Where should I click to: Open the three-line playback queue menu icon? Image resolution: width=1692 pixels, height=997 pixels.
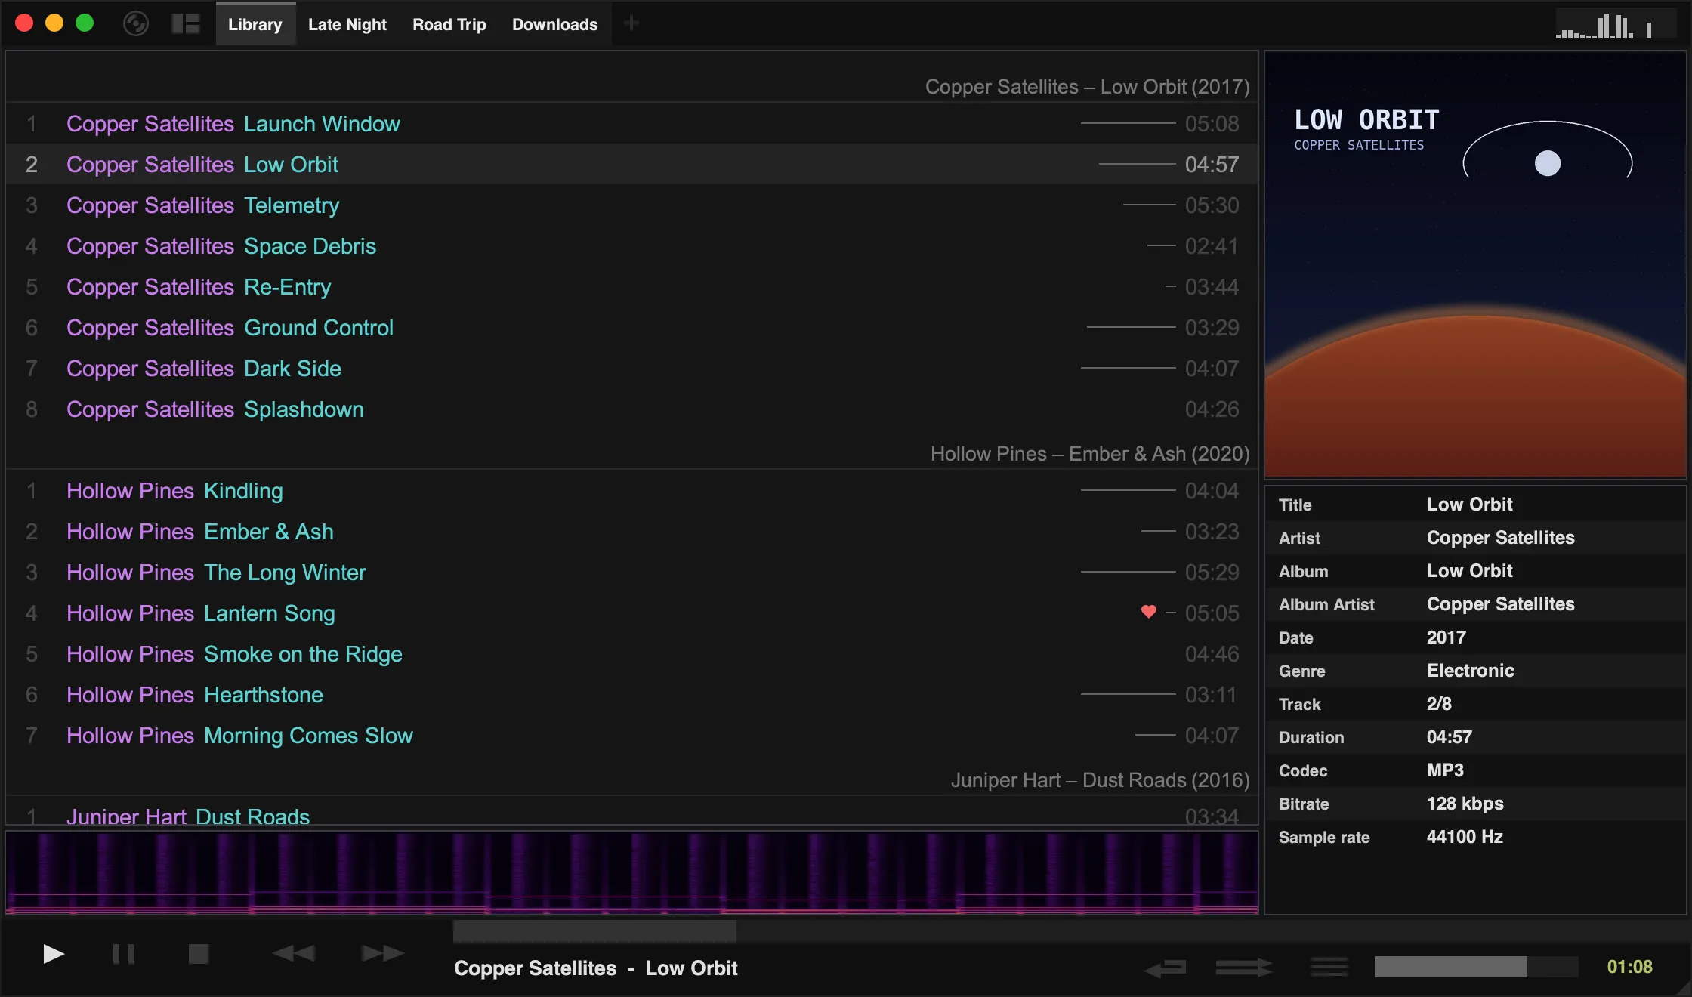tap(1329, 968)
